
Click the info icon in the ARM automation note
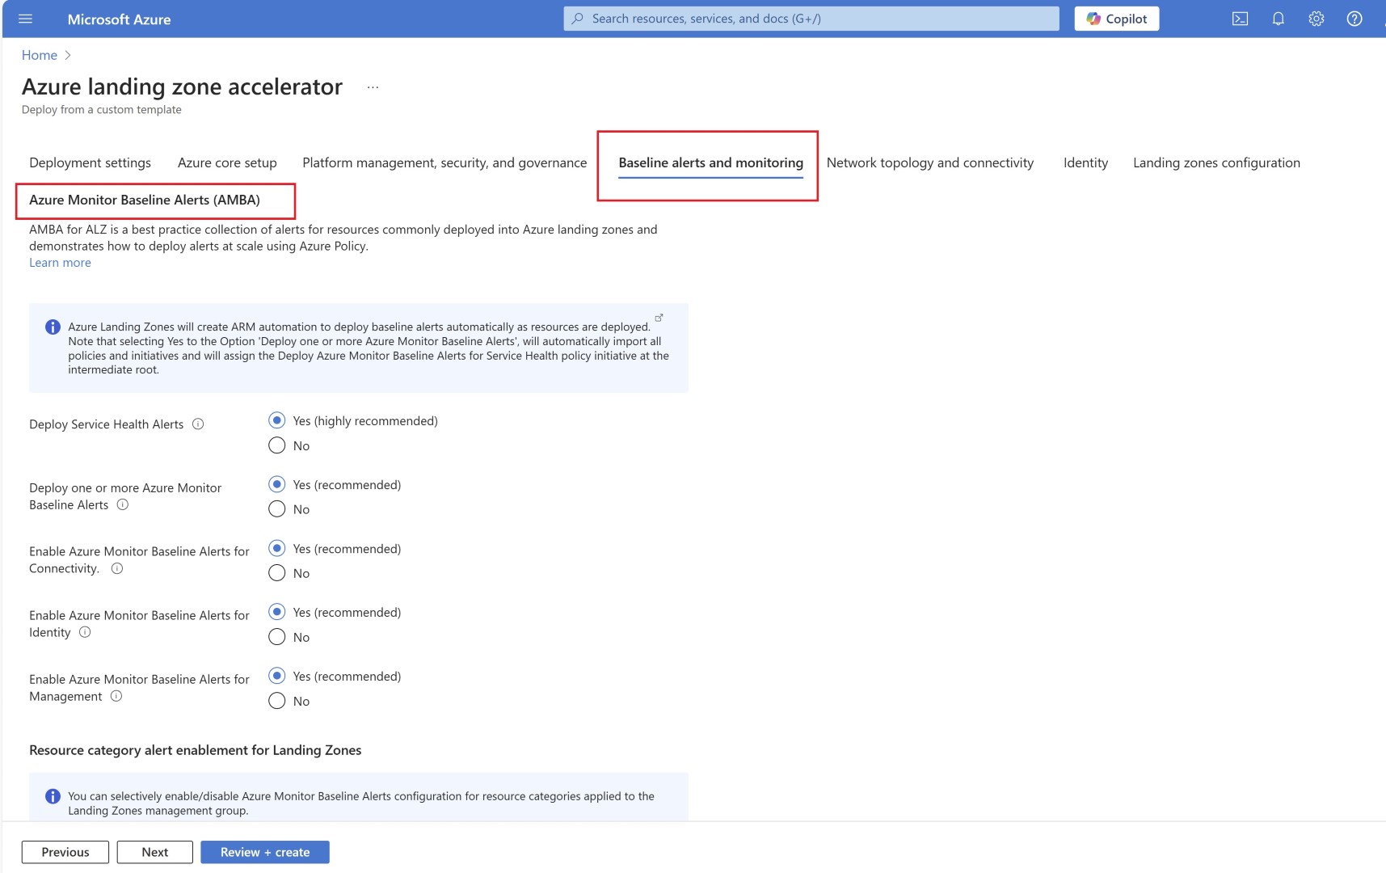(x=53, y=327)
